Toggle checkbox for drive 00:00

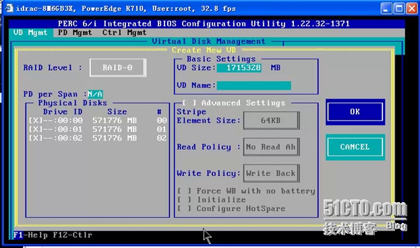pyautogui.click(x=35, y=121)
